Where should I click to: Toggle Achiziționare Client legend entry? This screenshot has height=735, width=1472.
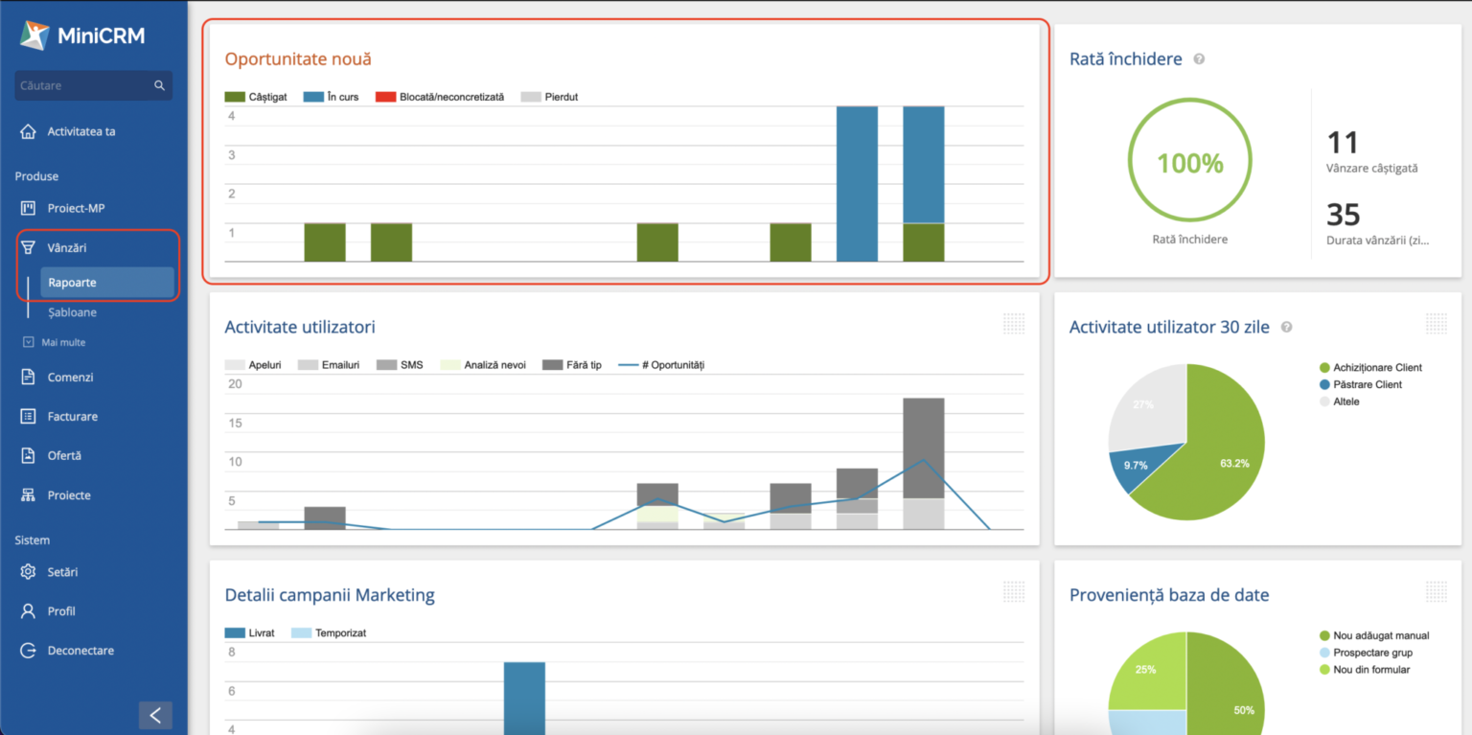pos(1370,368)
